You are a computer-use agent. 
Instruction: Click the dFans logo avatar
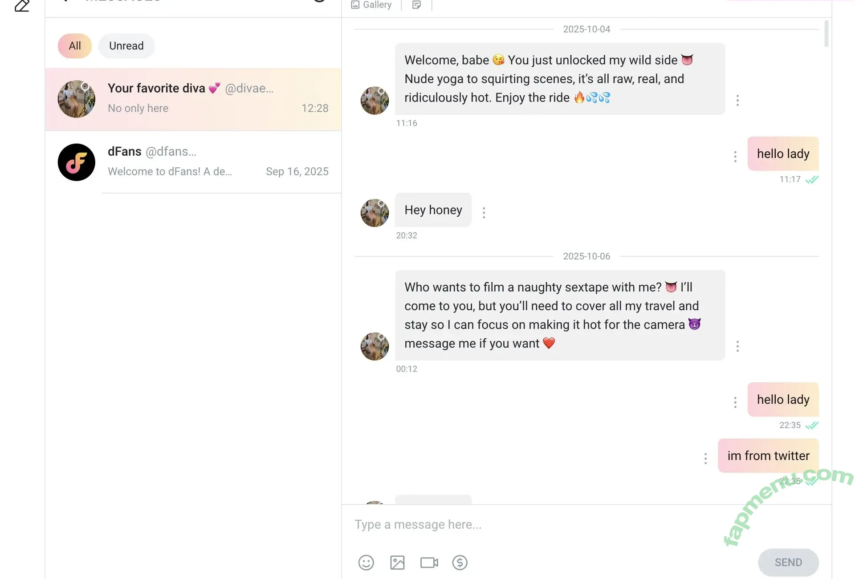click(x=77, y=162)
